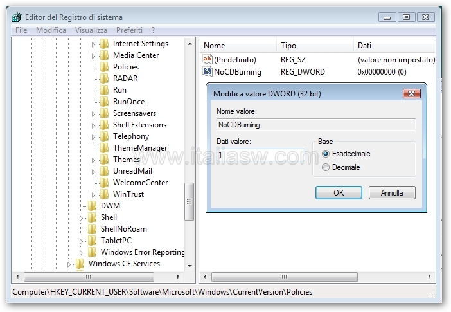Click the tree pane vertical scrollbar thumb

189,201
